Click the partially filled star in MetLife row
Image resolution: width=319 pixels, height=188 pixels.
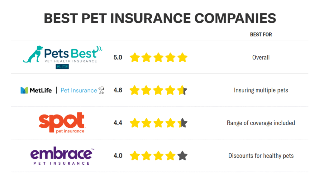pos(182,90)
